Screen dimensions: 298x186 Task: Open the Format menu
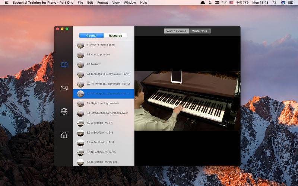pyautogui.click(x=102, y=3)
